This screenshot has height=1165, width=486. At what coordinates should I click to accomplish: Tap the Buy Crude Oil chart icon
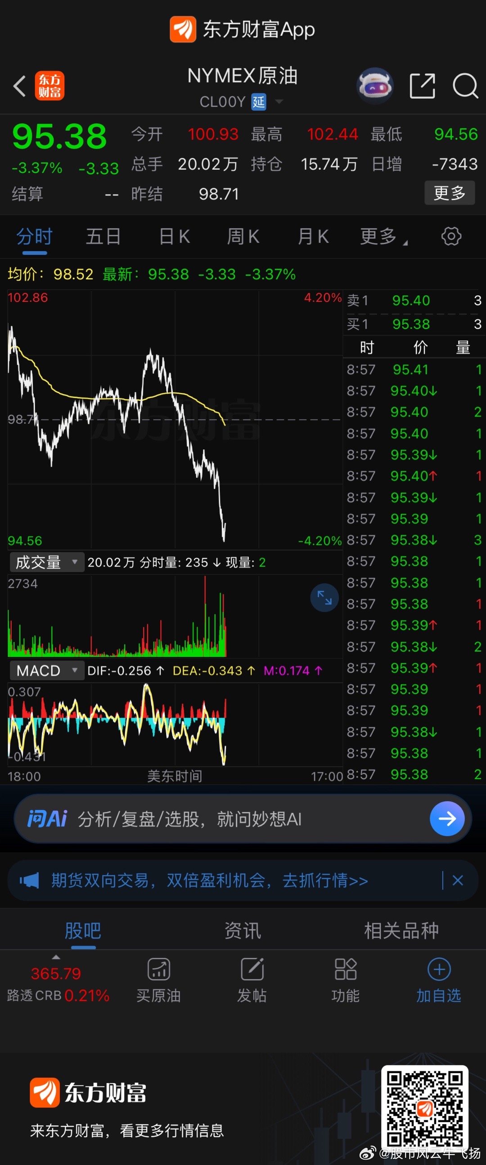click(159, 969)
